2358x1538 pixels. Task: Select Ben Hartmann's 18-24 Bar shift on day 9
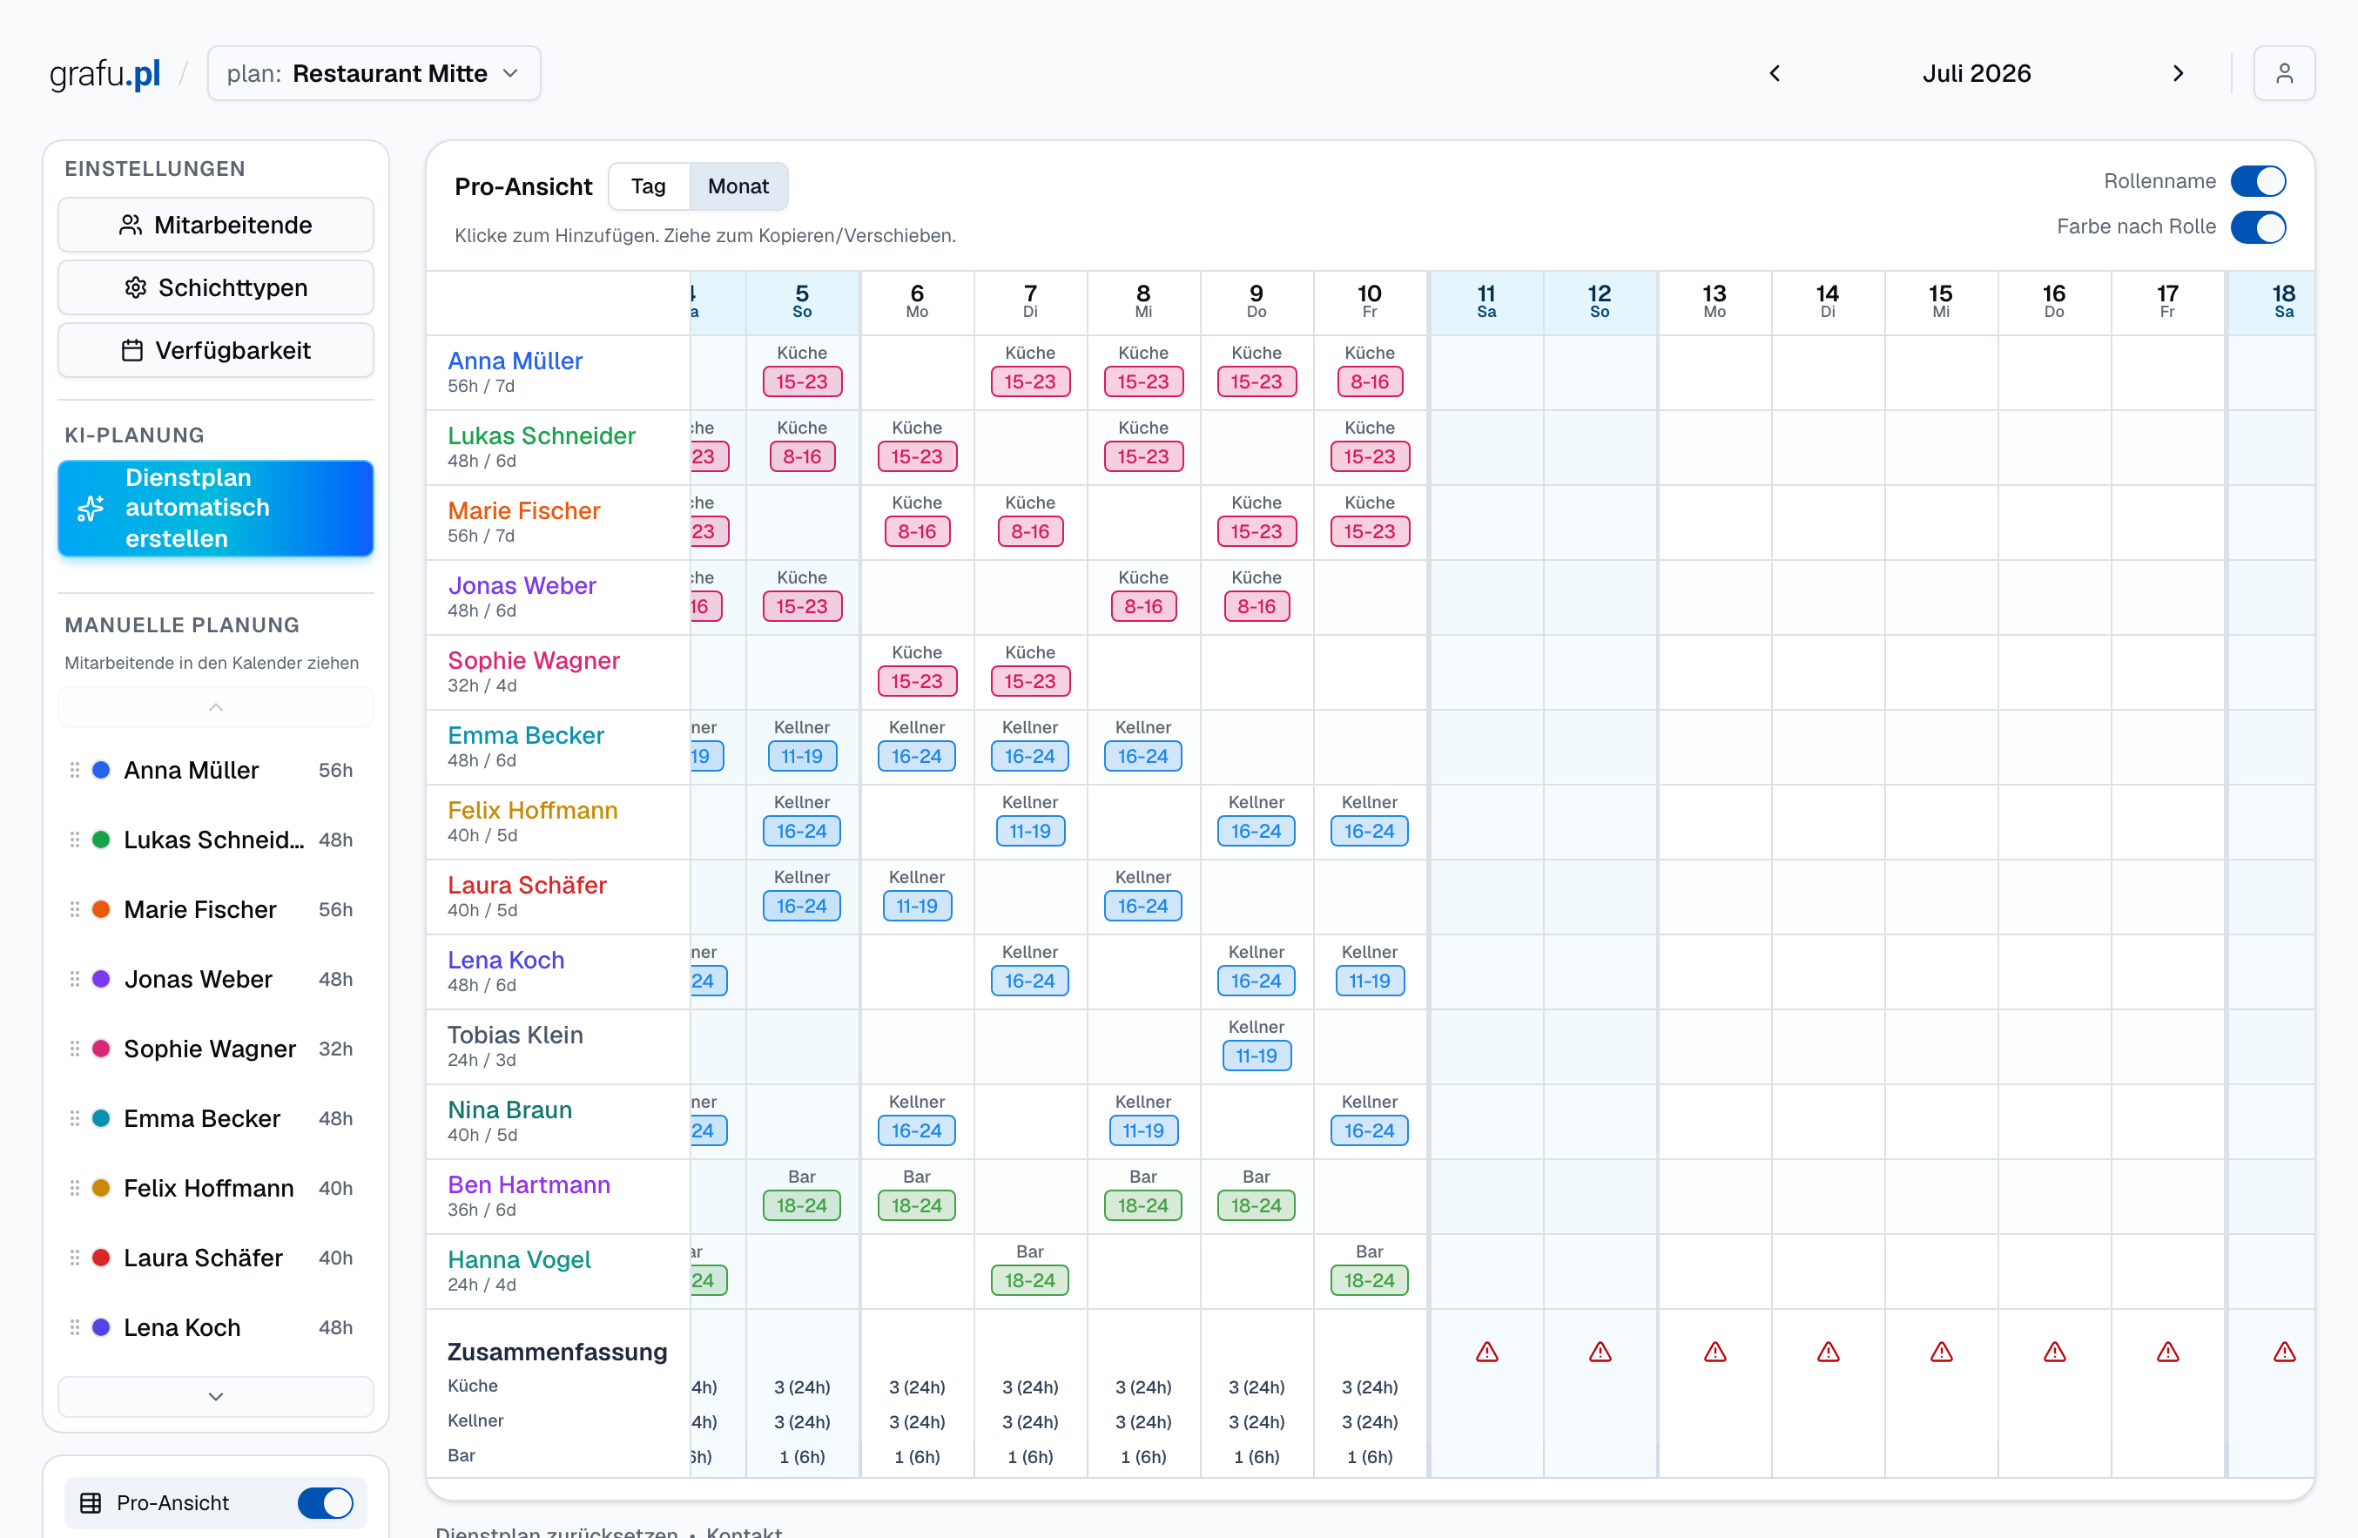(x=1256, y=1205)
